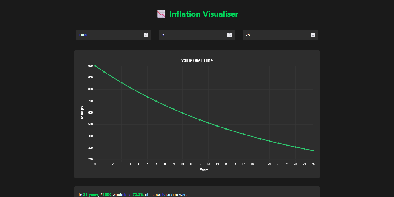Click the green Inflation Visualiser title
The image size is (394, 197).
point(203,14)
